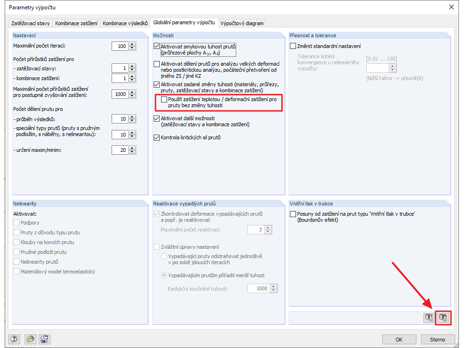
Task: Increase určení maxim/minim value
Action: coord(132,148)
